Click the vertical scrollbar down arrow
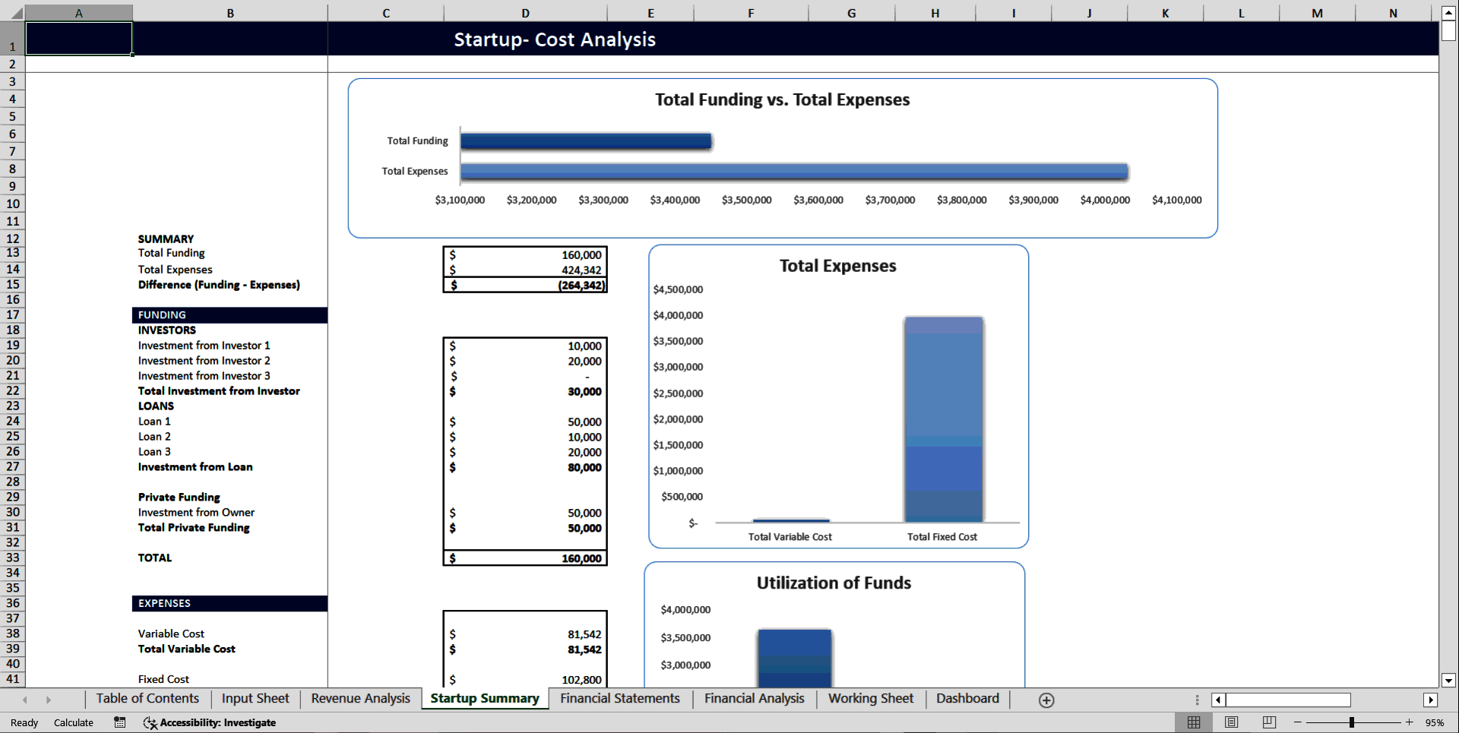The image size is (1459, 733). (1448, 681)
